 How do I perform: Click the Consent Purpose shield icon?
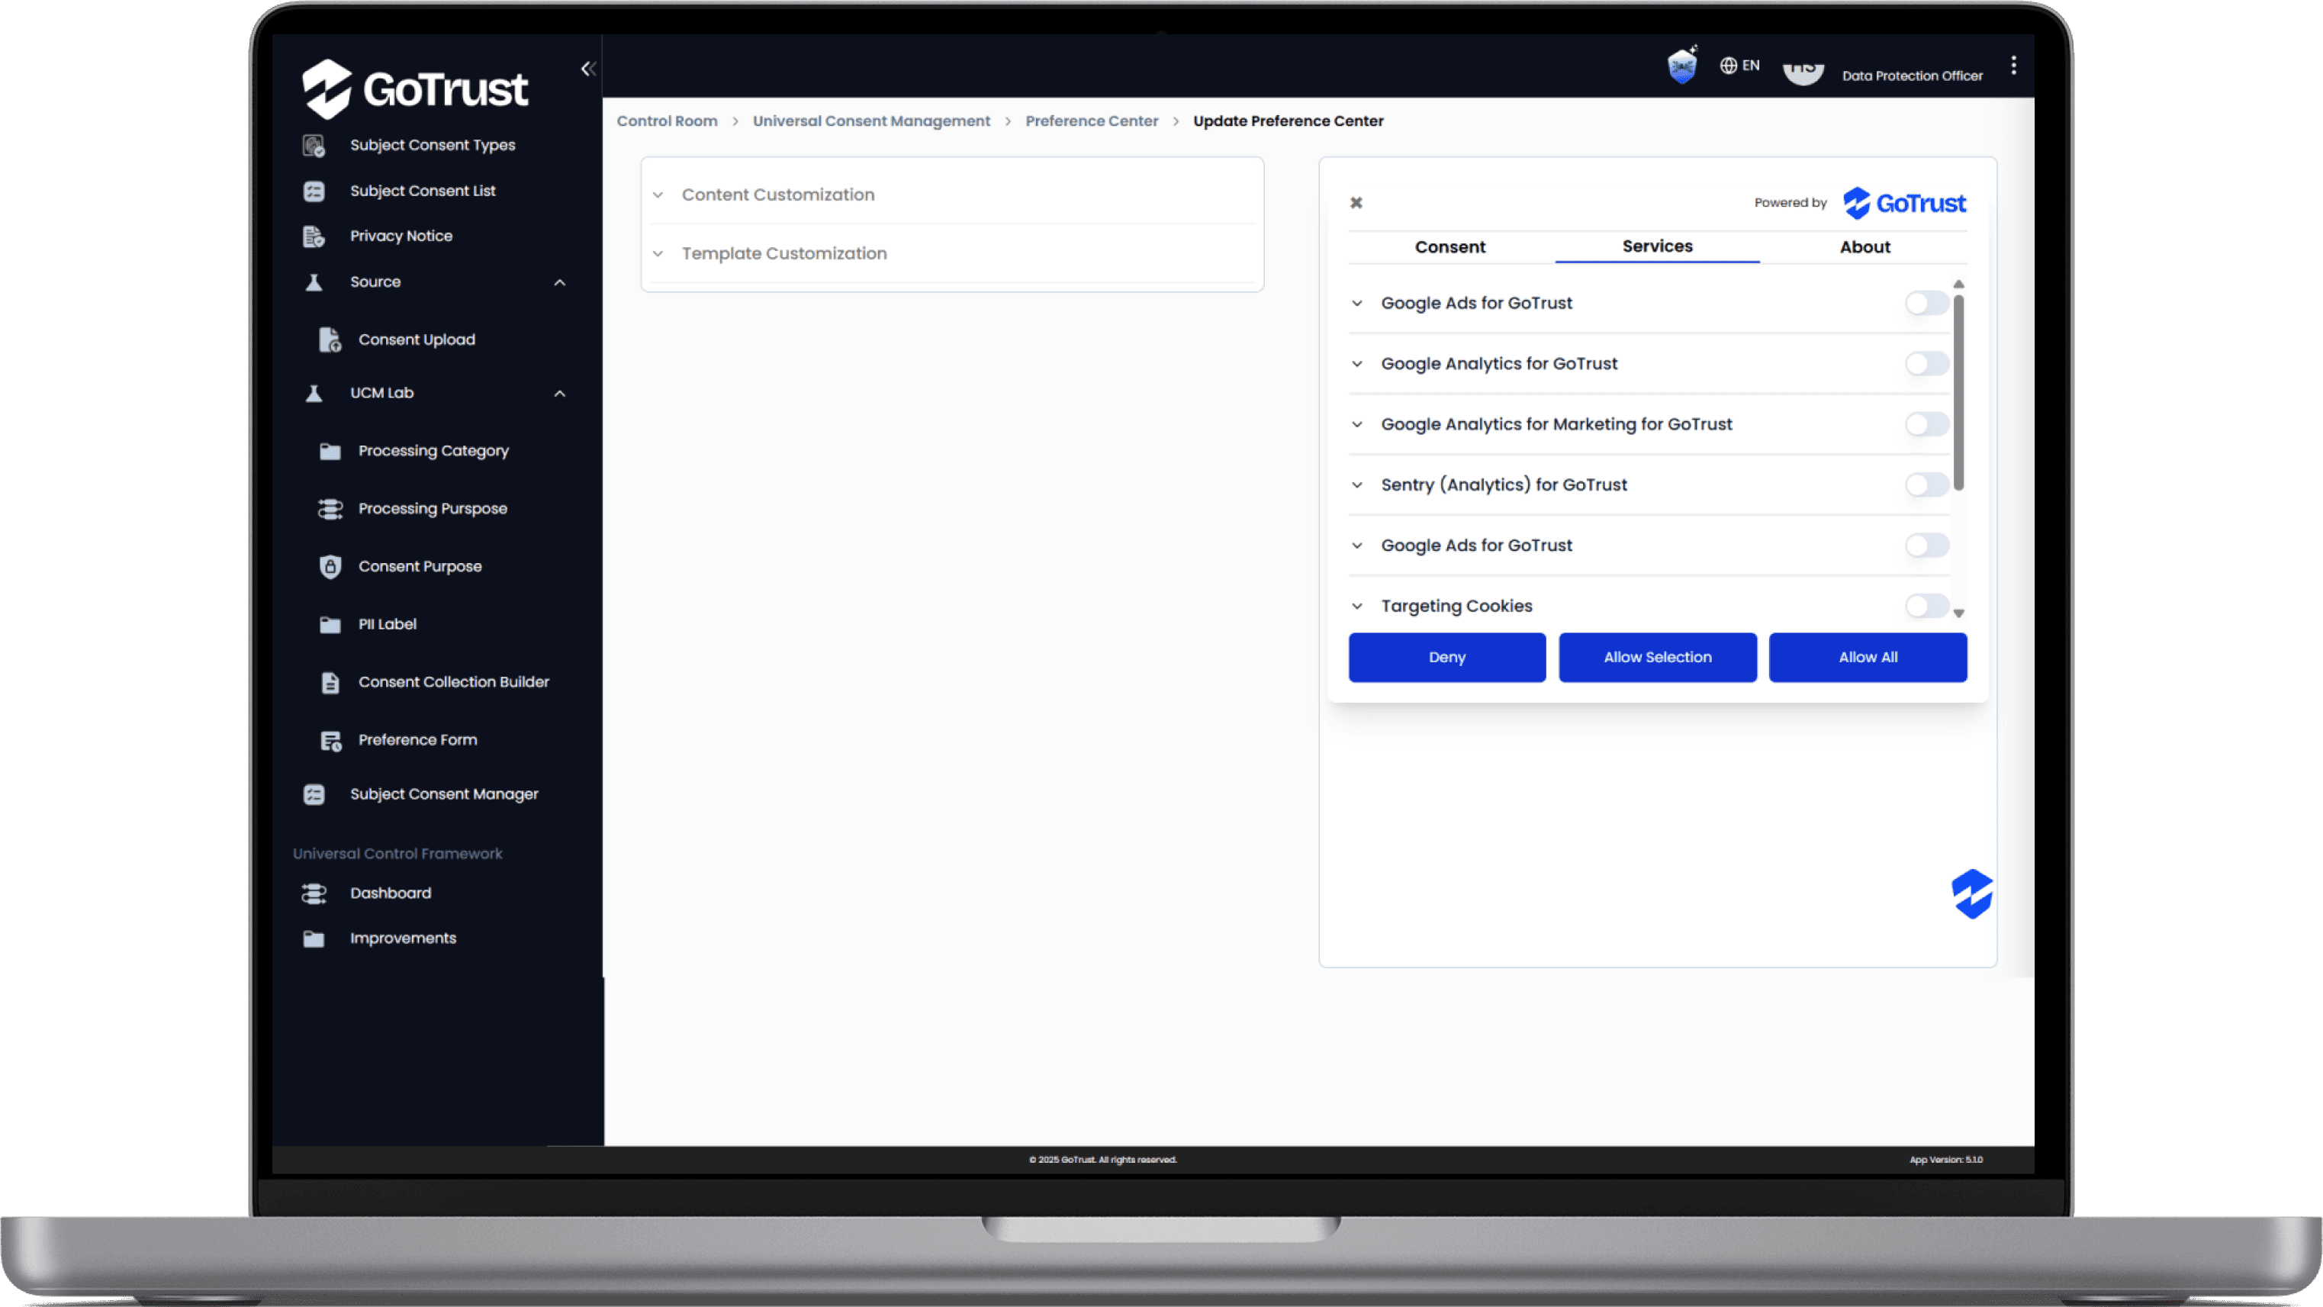tap(330, 566)
